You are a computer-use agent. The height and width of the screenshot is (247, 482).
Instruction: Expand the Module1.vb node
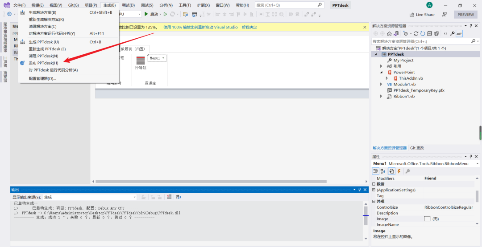click(x=381, y=84)
